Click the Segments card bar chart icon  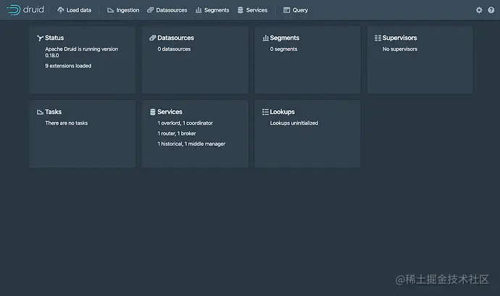265,38
